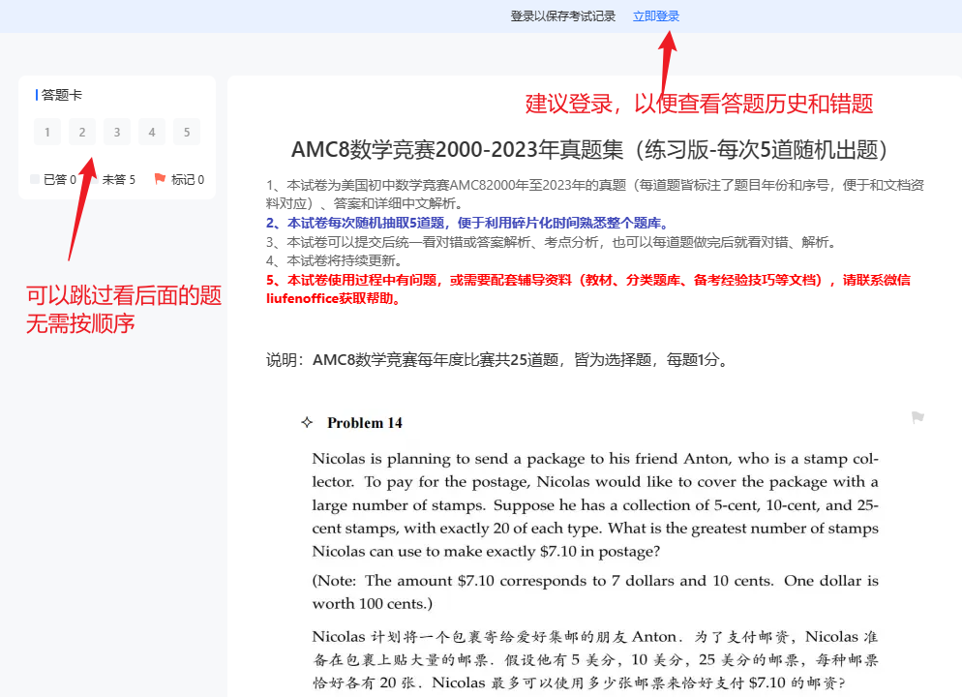Click instruction line 4 本试卷将持续更新
962x697 pixels.
pyautogui.click(x=336, y=260)
